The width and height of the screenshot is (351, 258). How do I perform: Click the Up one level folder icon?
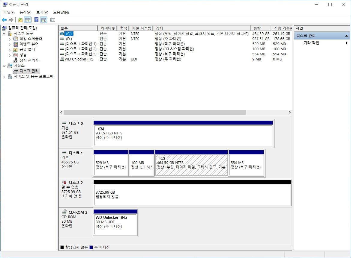(20, 20)
